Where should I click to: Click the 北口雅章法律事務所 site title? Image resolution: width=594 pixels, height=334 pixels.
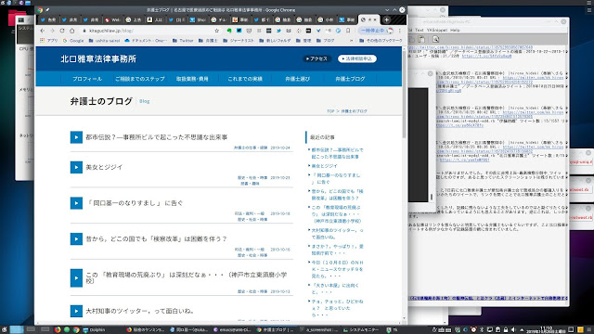(98, 58)
